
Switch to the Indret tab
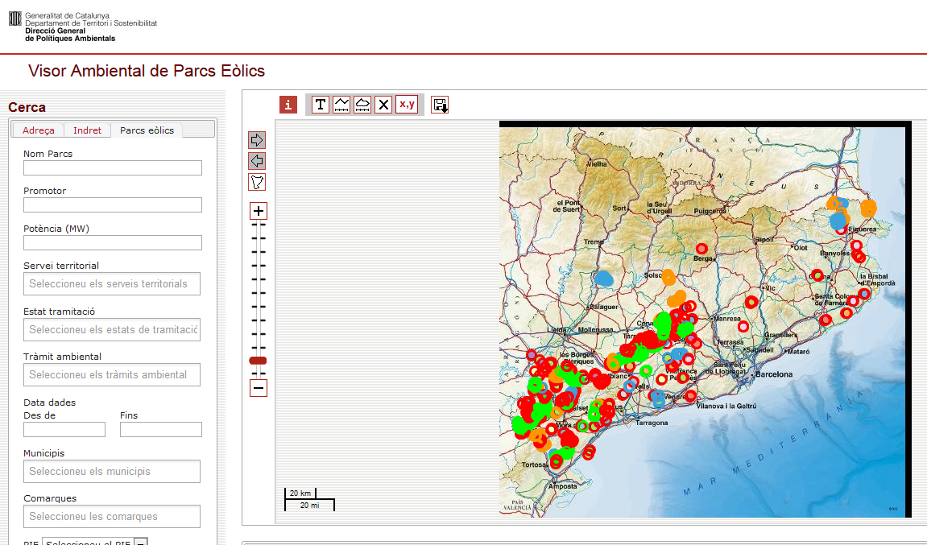87,130
